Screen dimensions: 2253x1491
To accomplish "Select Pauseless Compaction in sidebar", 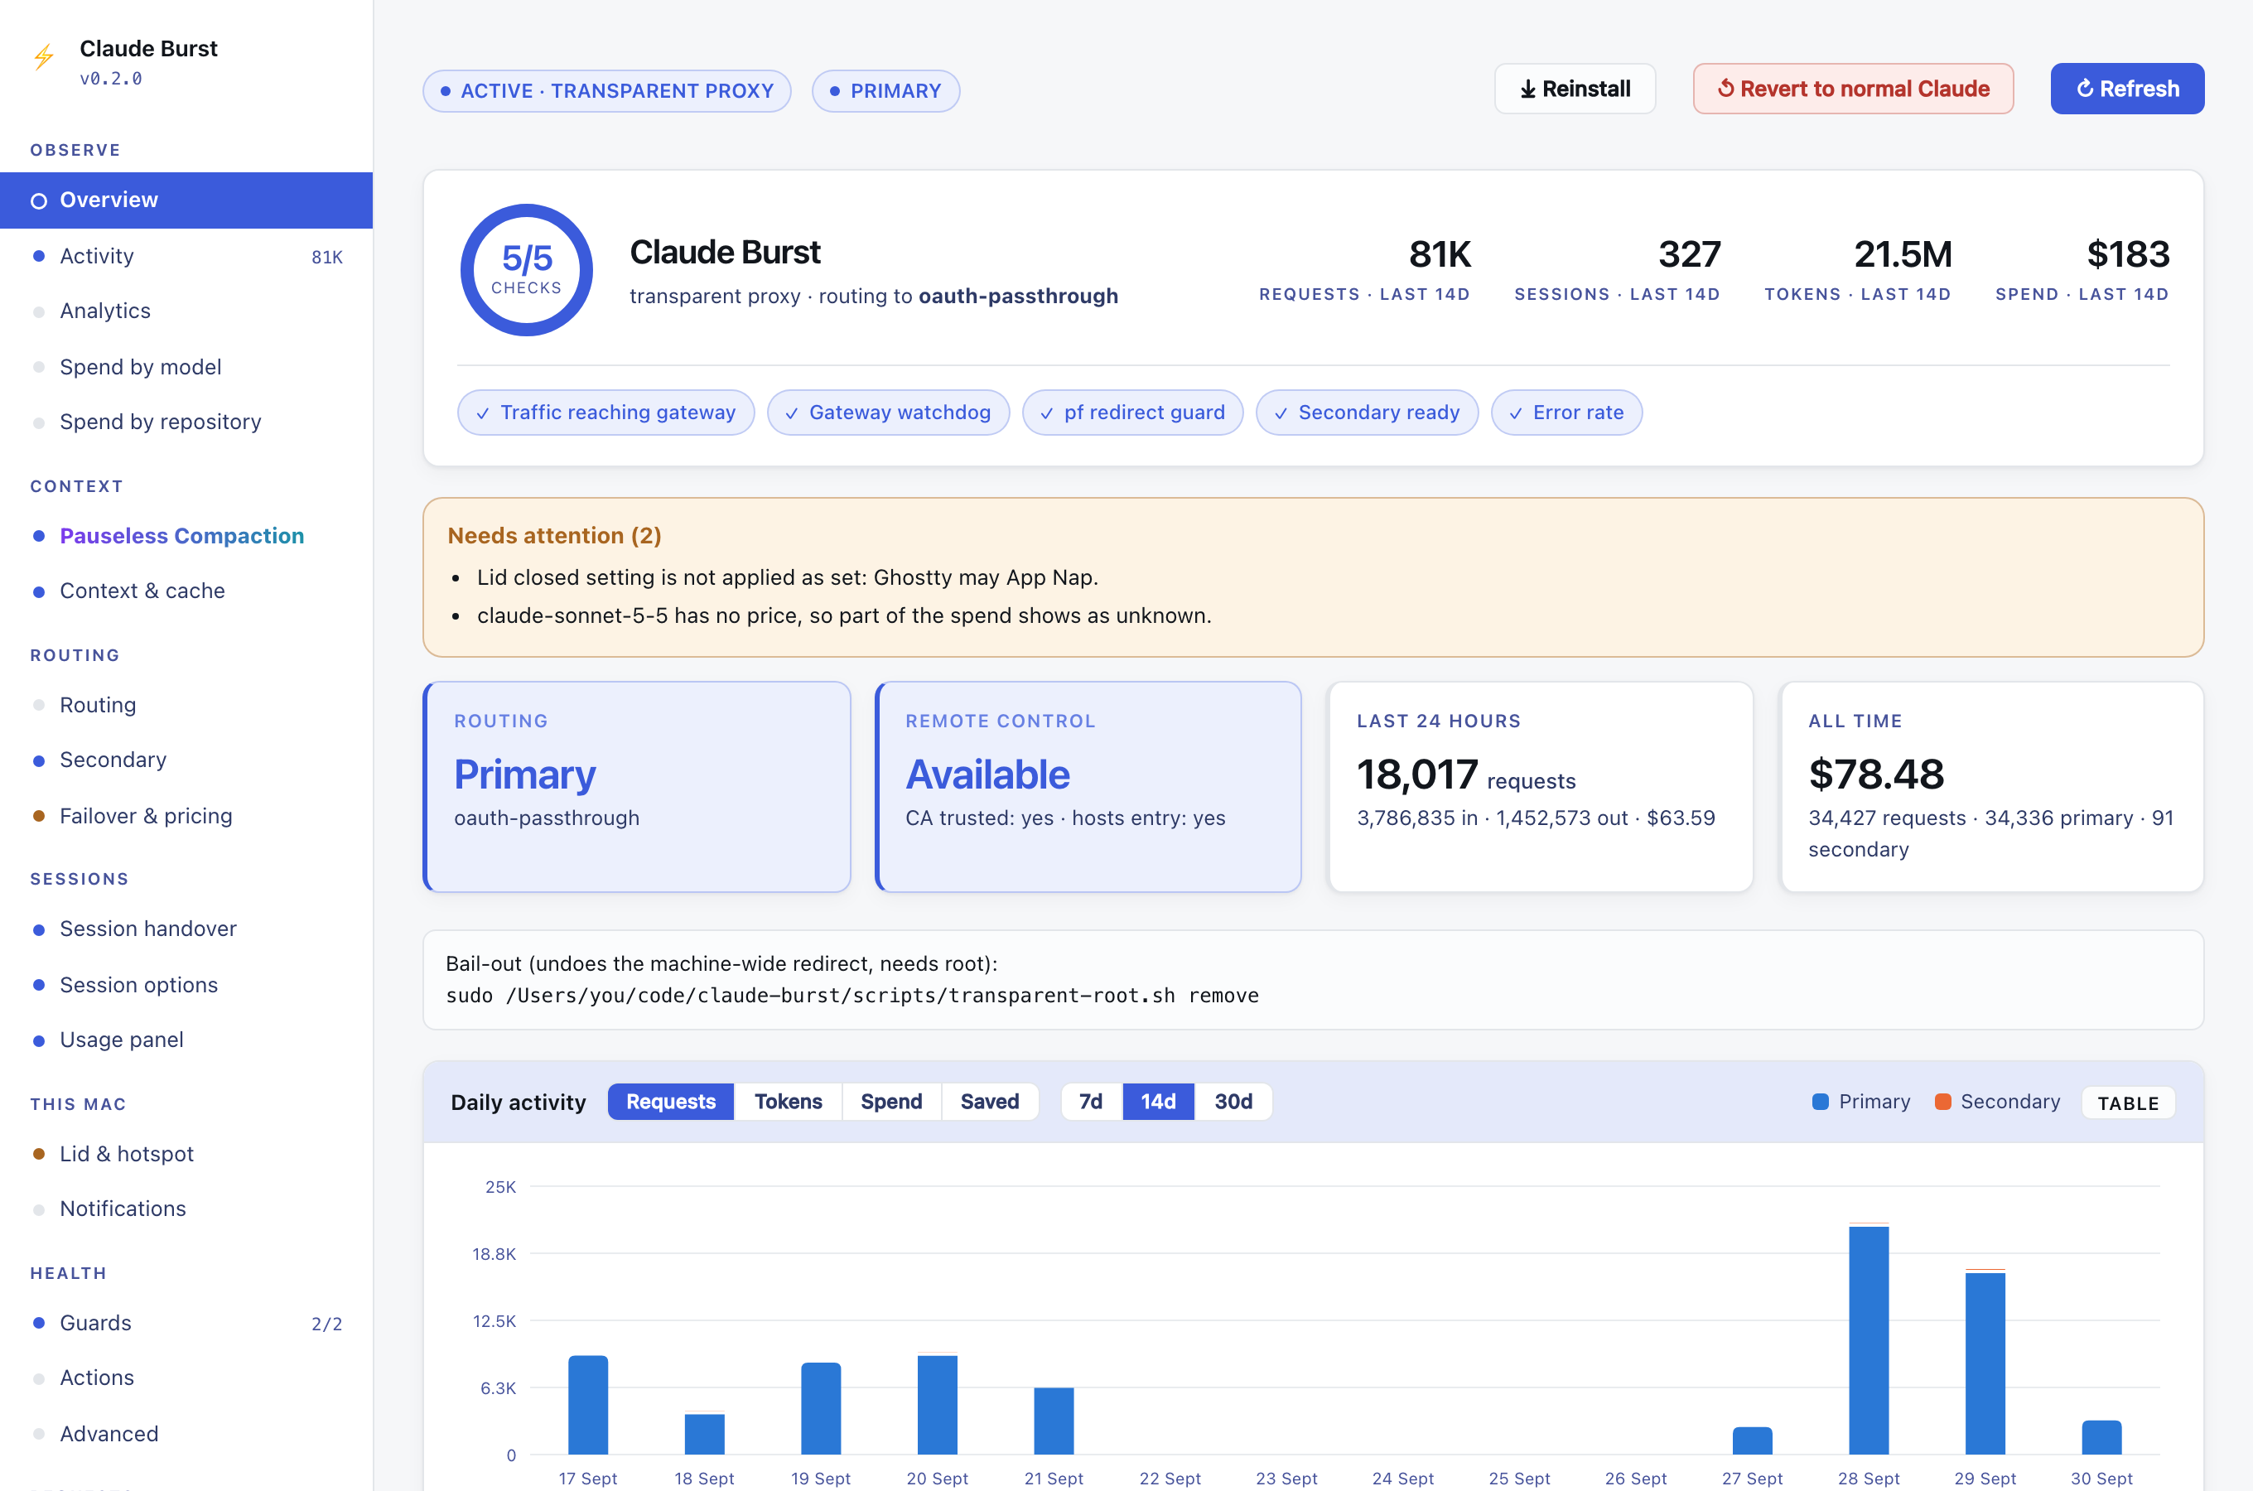I will click(186, 535).
